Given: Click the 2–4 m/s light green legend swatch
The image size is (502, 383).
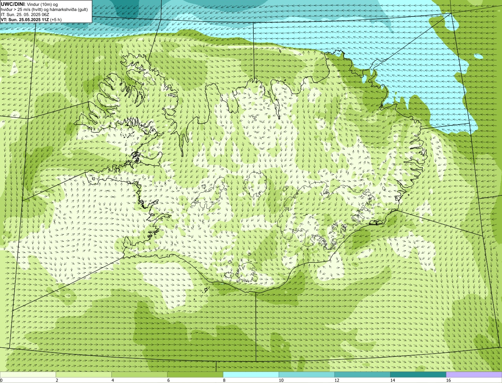Looking at the screenshot, I should tap(84, 375).
